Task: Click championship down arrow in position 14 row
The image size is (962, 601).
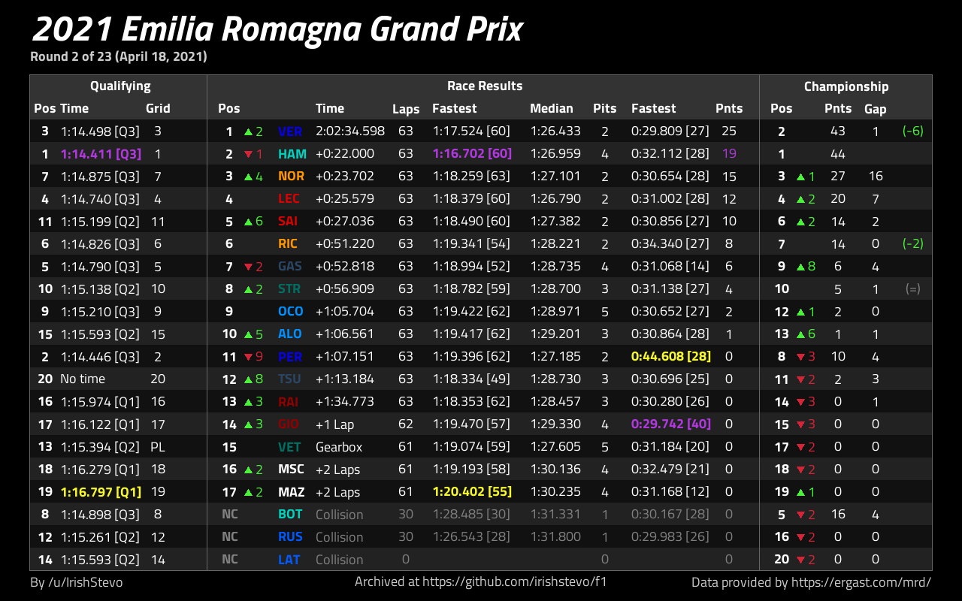Action: click(x=801, y=402)
